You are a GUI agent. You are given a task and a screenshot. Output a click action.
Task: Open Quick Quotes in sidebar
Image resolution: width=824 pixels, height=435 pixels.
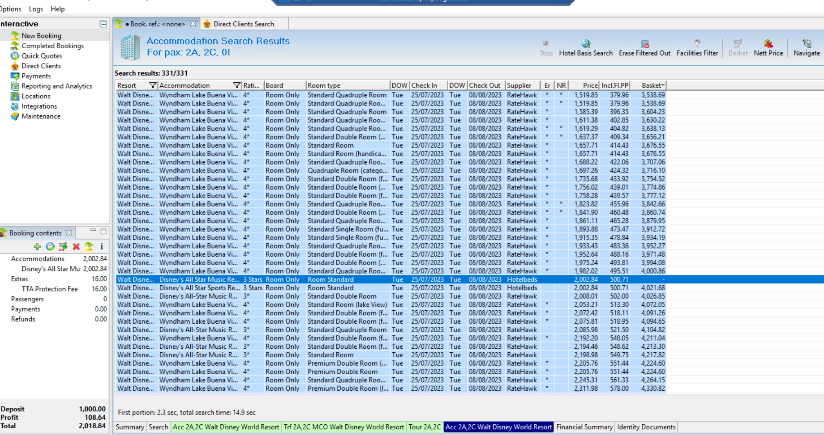[x=42, y=56]
